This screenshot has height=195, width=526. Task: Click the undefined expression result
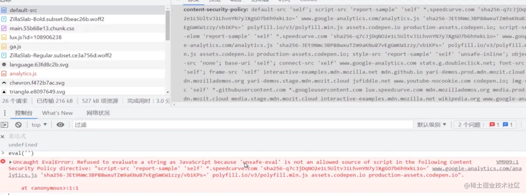(x=23, y=145)
